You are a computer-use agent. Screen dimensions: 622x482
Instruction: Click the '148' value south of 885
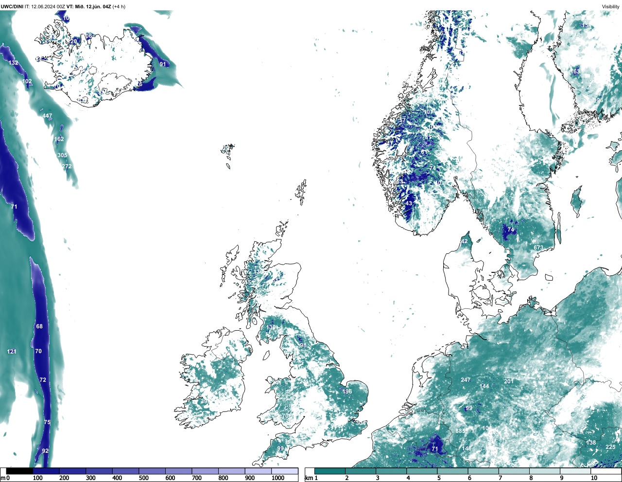point(466,448)
